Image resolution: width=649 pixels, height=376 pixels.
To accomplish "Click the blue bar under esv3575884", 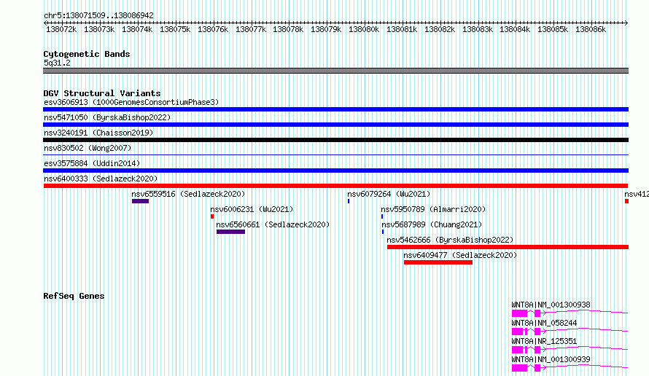I will click(335, 171).
